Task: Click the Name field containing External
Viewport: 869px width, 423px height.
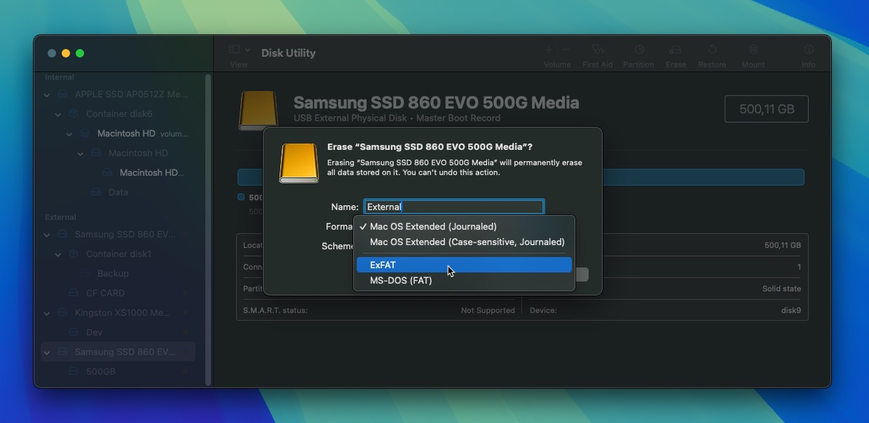Action: [454, 207]
